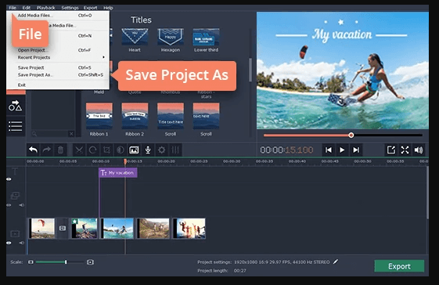
Task: Open the Export menu
Action: coord(91,8)
